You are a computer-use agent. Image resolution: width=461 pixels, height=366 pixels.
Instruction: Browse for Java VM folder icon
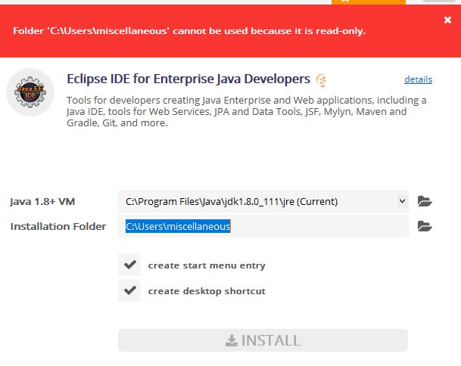pos(425,201)
